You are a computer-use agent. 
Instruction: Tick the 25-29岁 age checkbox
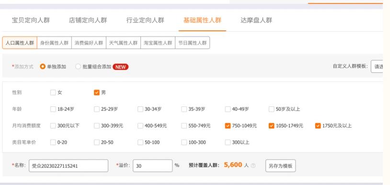(97, 109)
